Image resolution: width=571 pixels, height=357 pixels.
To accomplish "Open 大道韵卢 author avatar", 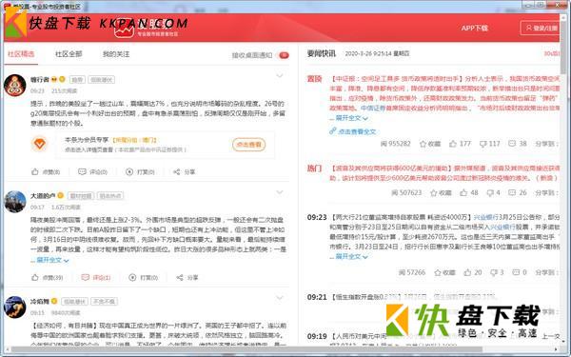I will pyautogui.click(x=15, y=202).
